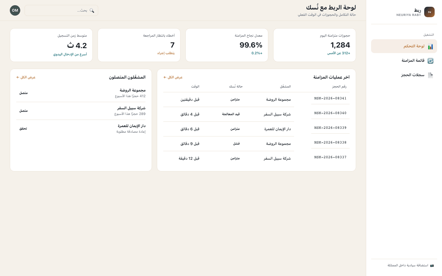Click the قبل 12 دقيقة time cell
The height and width of the screenshot is (276, 442).
[189, 159]
